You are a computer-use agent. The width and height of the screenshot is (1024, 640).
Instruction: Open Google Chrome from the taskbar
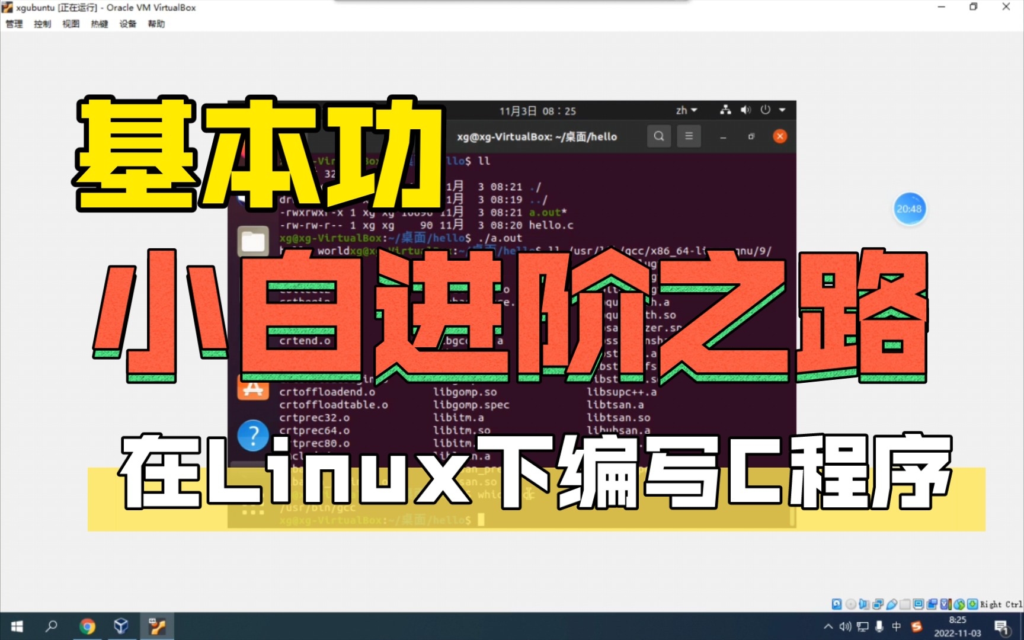pyautogui.click(x=87, y=626)
